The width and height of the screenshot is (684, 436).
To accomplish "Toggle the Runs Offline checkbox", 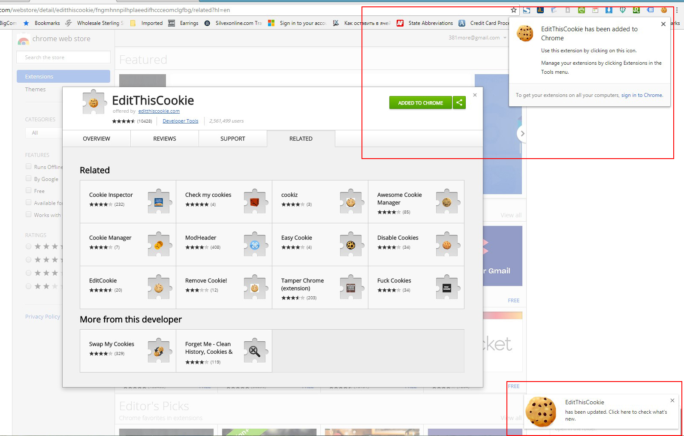I will [28, 166].
